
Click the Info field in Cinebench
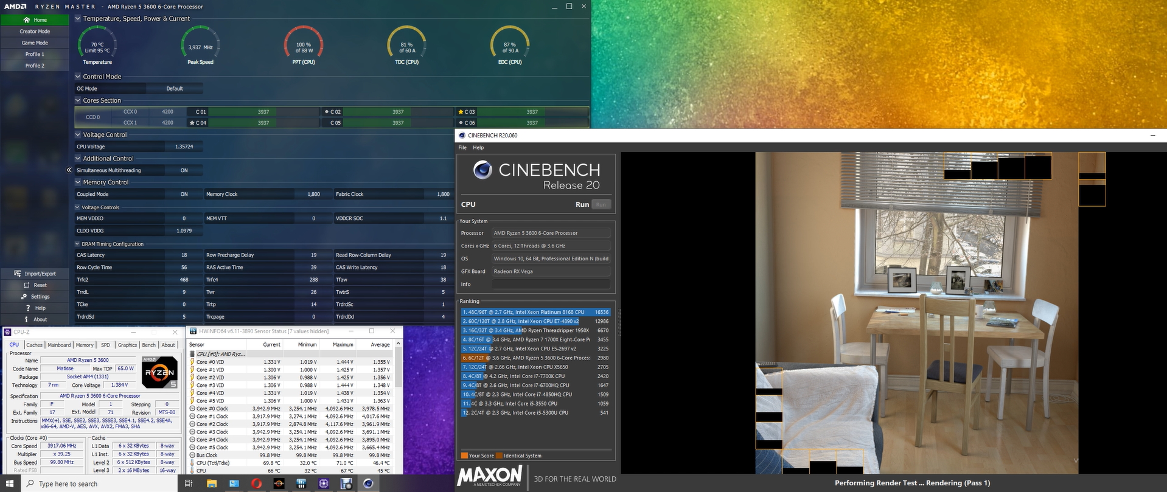click(x=551, y=285)
